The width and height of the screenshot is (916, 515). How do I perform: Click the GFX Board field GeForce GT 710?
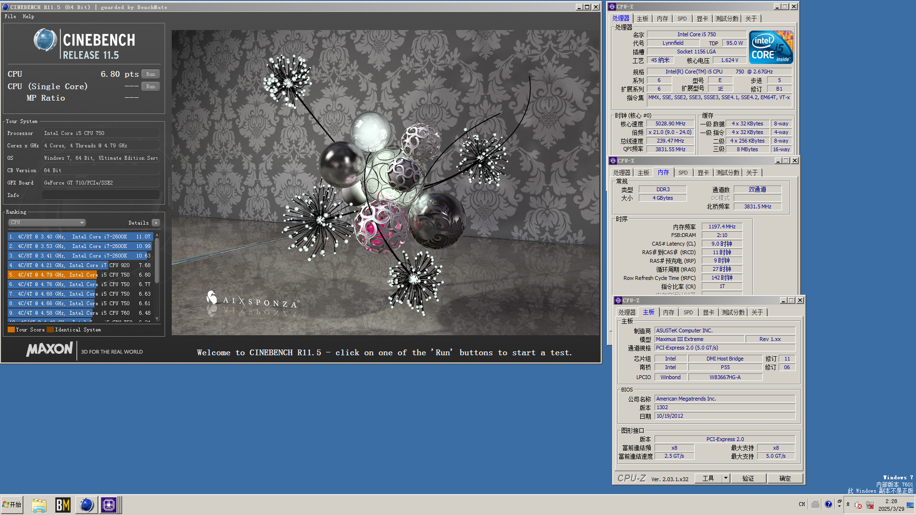(x=101, y=183)
